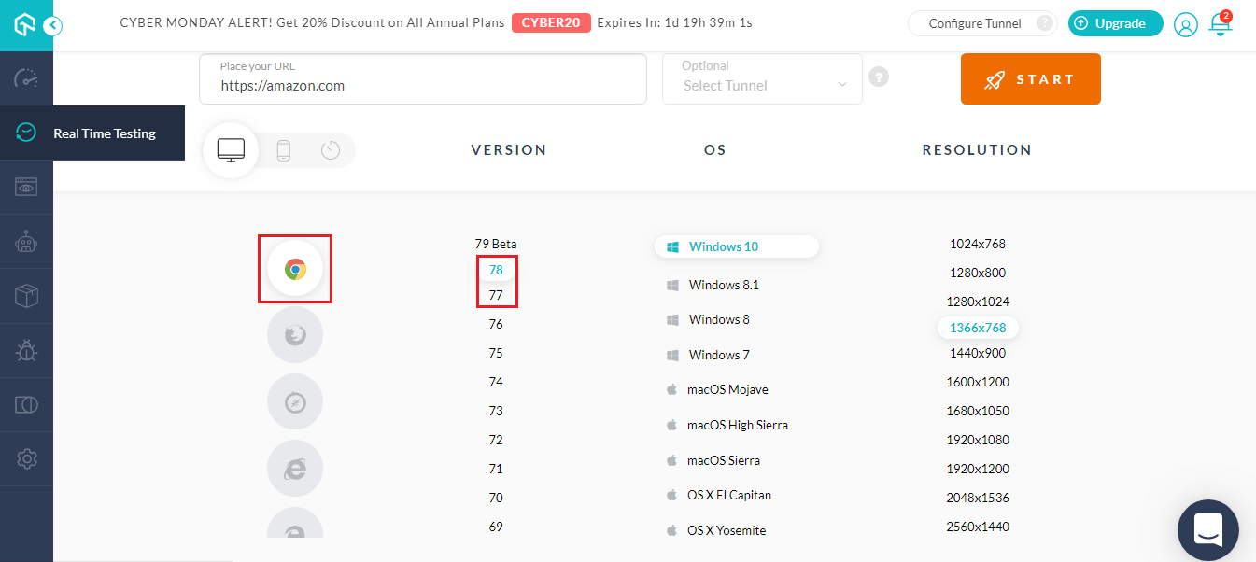Viewport: 1256px width, 562px height.
Task: Select Chrome version 76
Action: click(496, 324)
